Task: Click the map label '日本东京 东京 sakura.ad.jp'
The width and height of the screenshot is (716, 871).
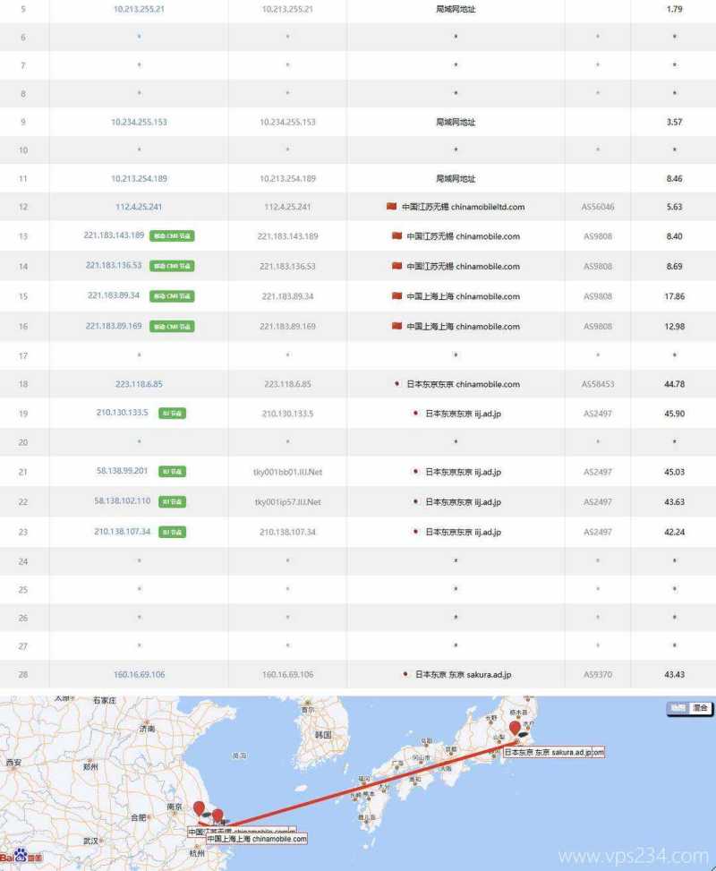Action: point(553,753)
